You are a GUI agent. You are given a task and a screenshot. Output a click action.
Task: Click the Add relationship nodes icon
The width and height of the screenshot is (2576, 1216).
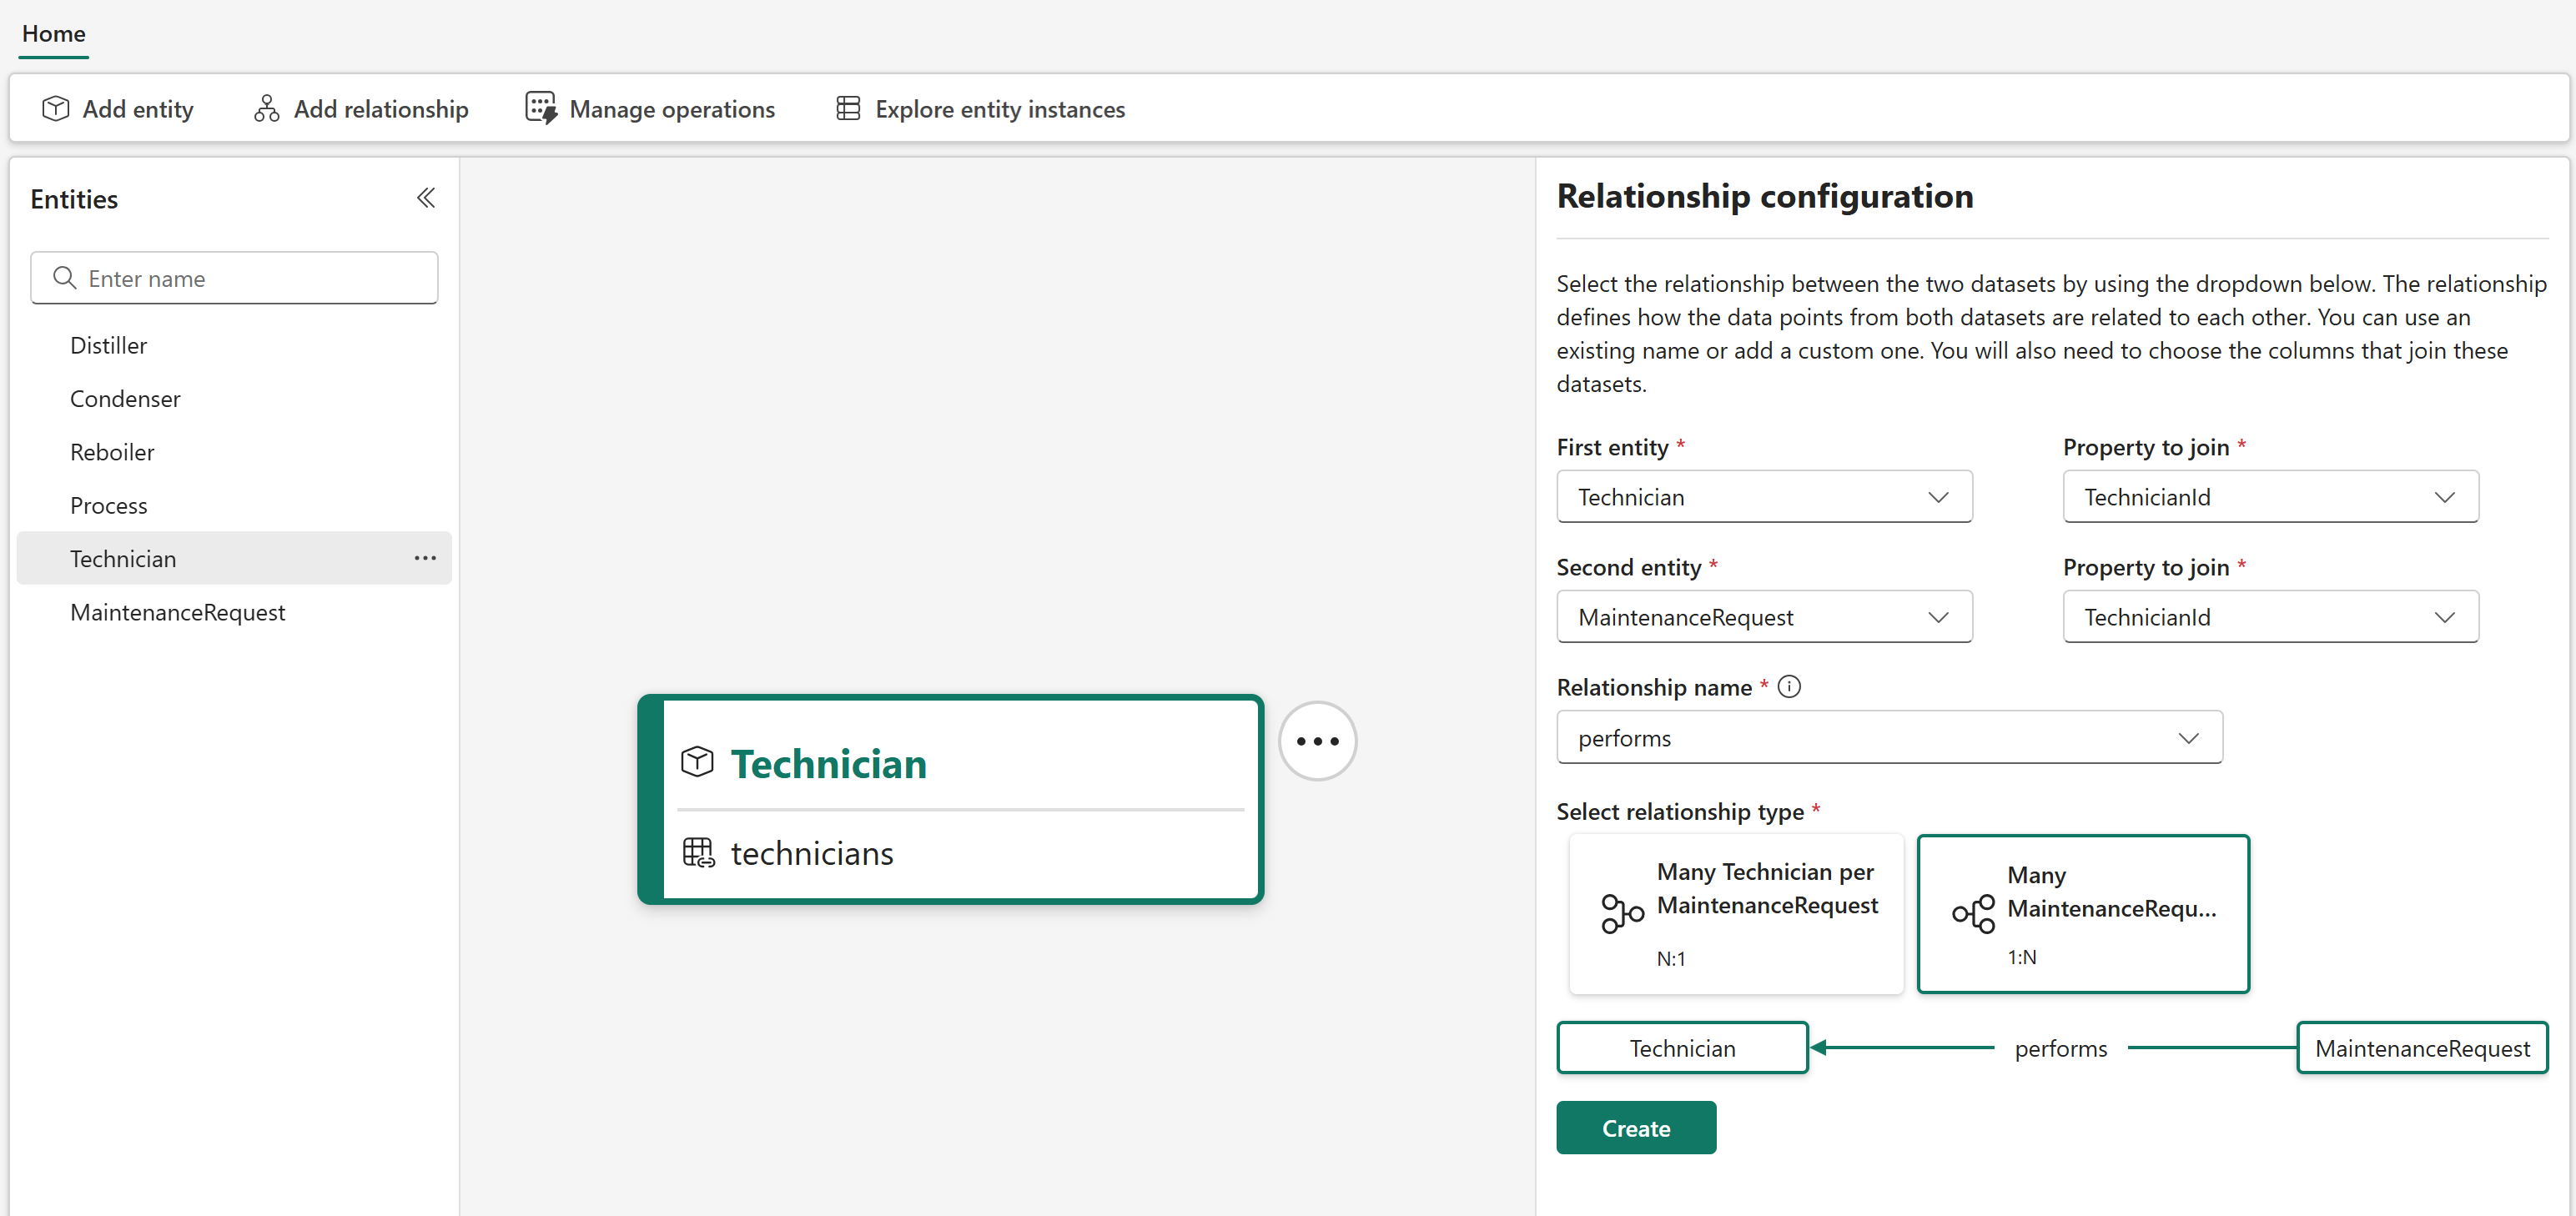point(266,108)
